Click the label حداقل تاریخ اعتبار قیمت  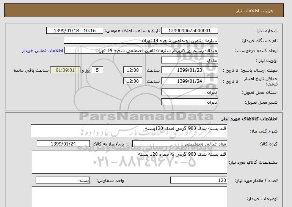click(x=261, y=81)
